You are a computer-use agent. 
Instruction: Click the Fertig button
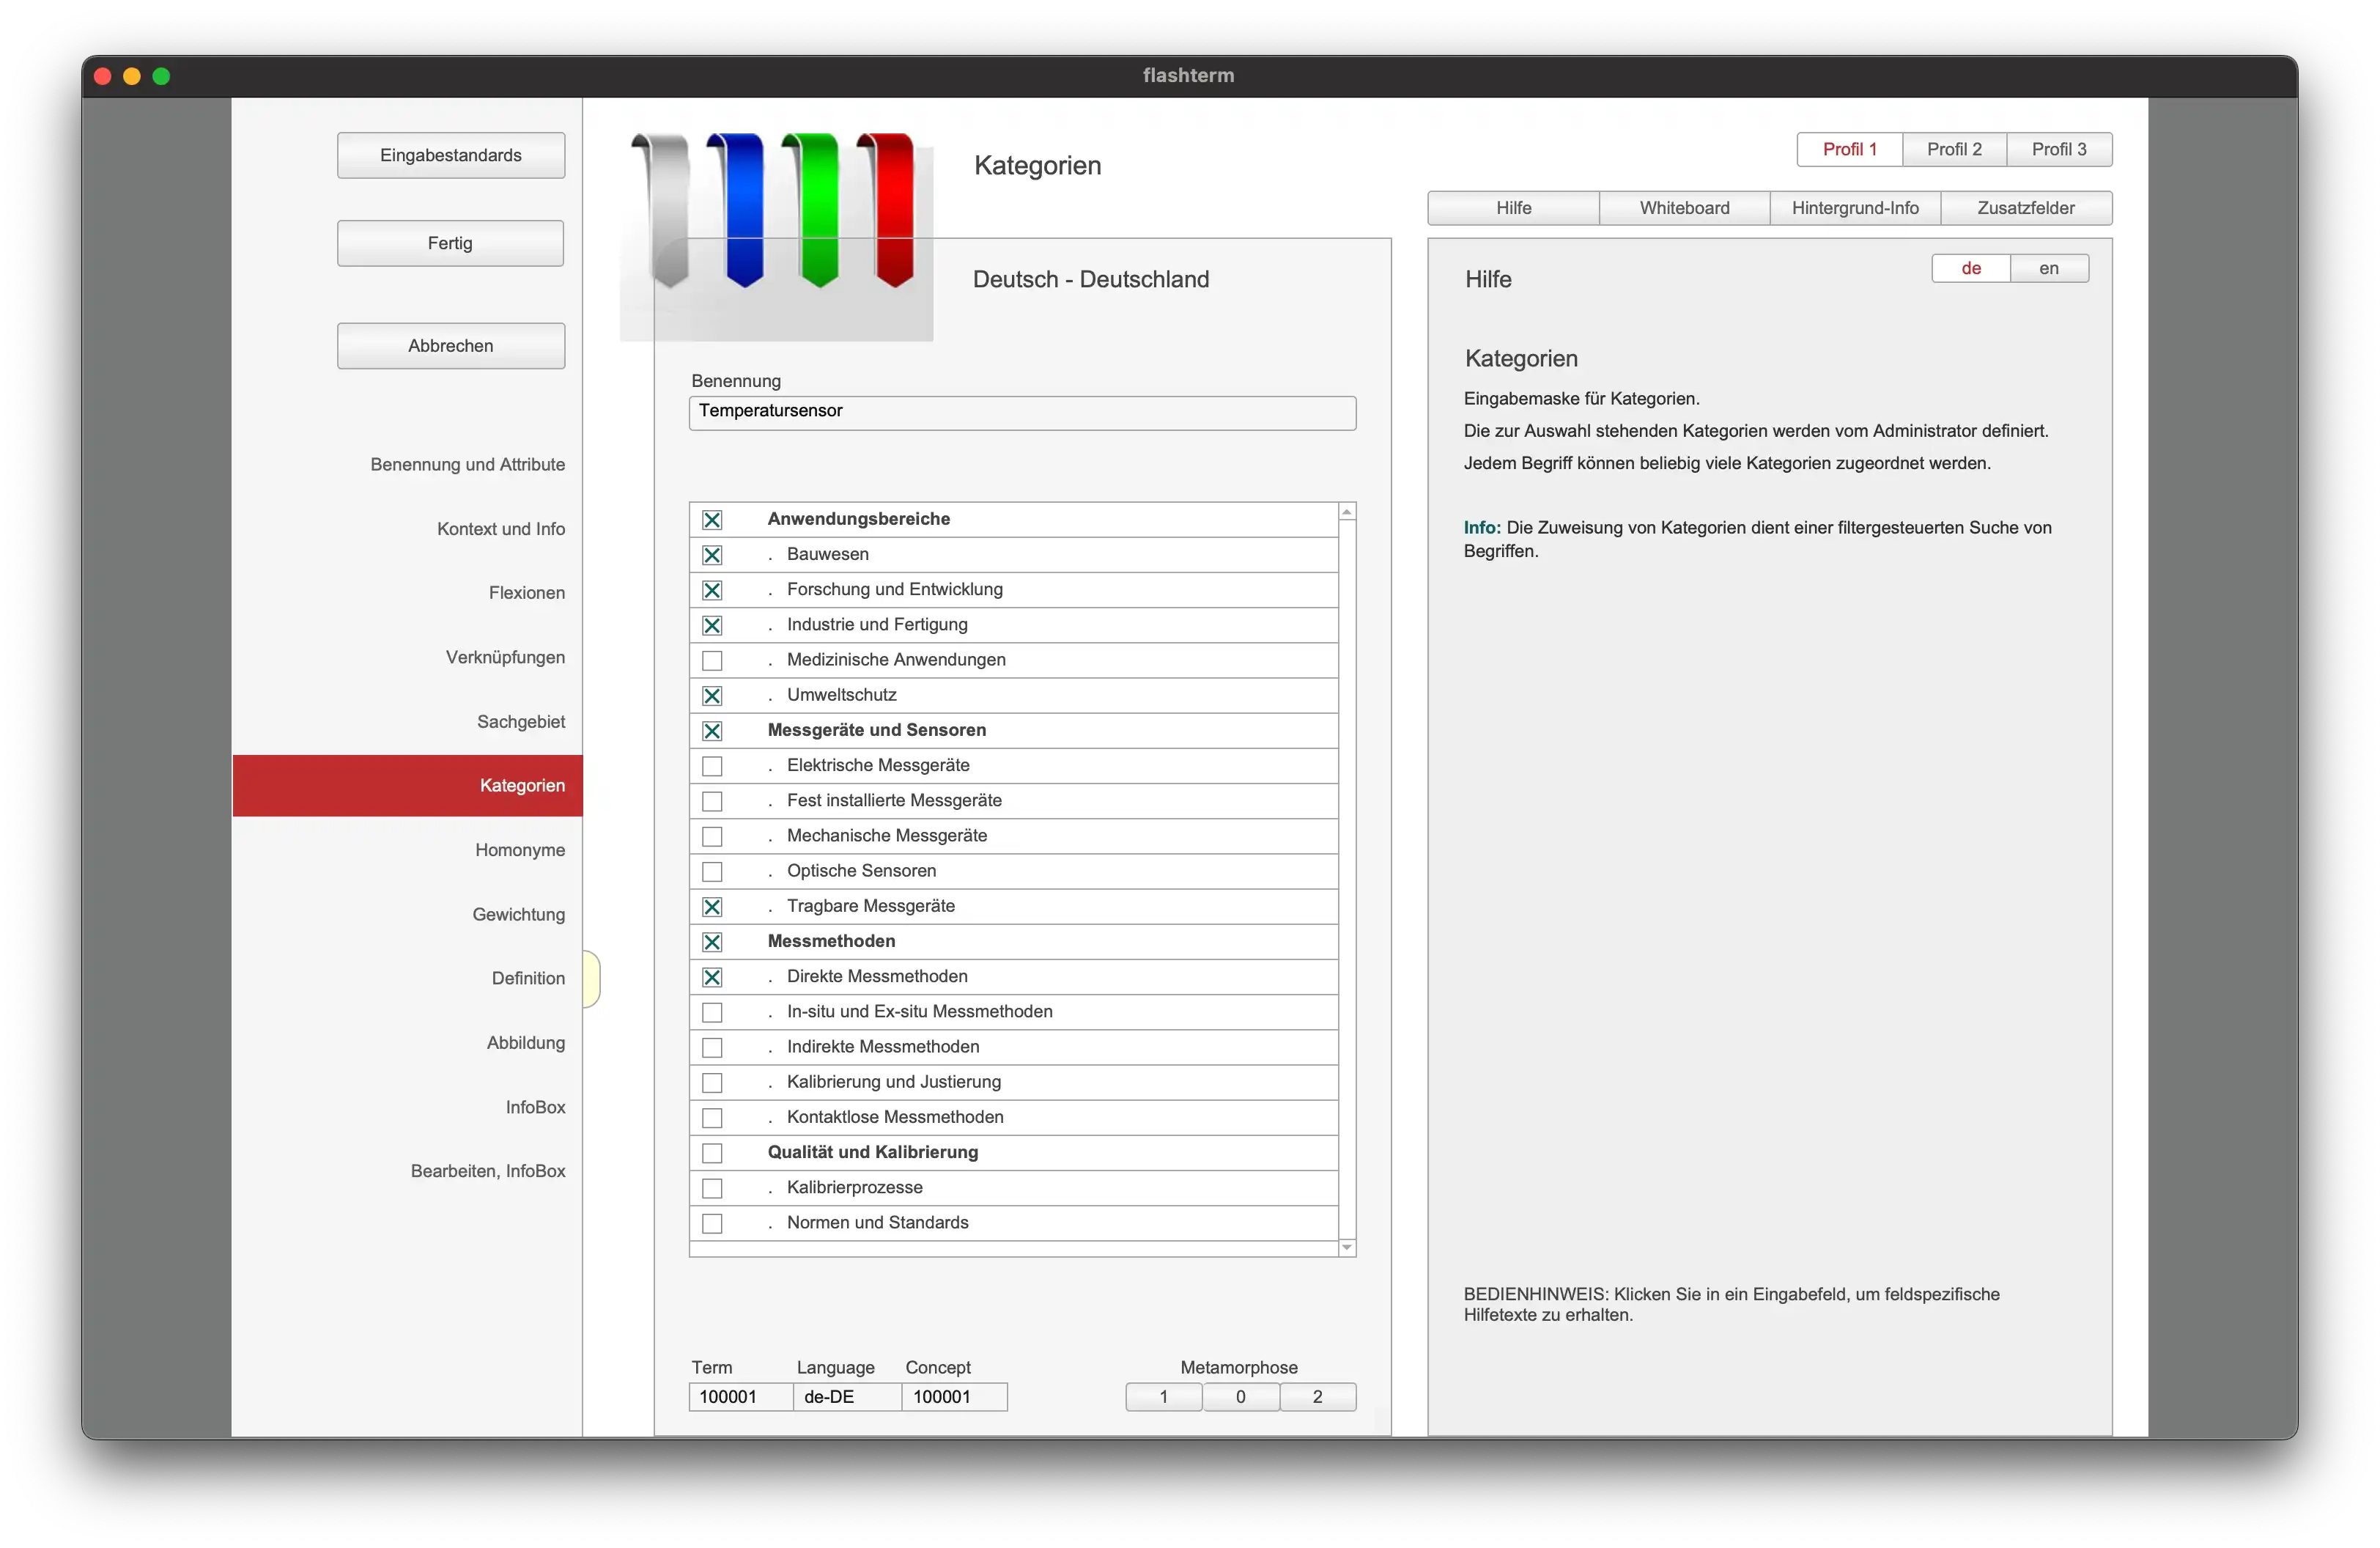pos(449,243)
